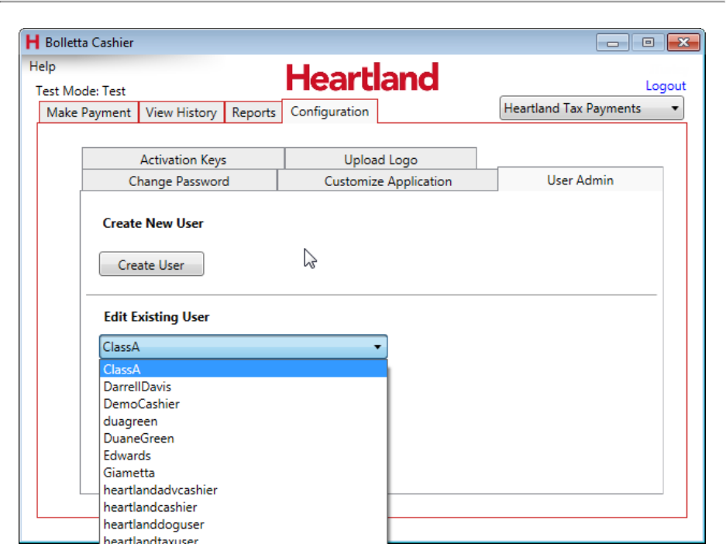Open the Heartland Tax Payments dropdown
The image size is (726, 544).
(591, 108)
